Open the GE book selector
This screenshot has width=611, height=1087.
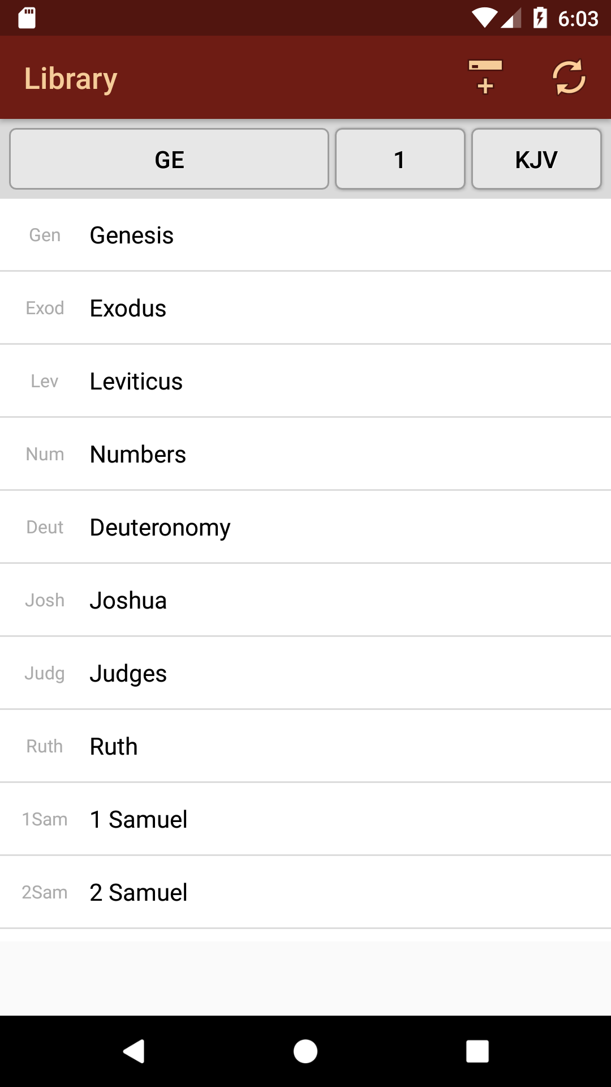coord(169,159)
